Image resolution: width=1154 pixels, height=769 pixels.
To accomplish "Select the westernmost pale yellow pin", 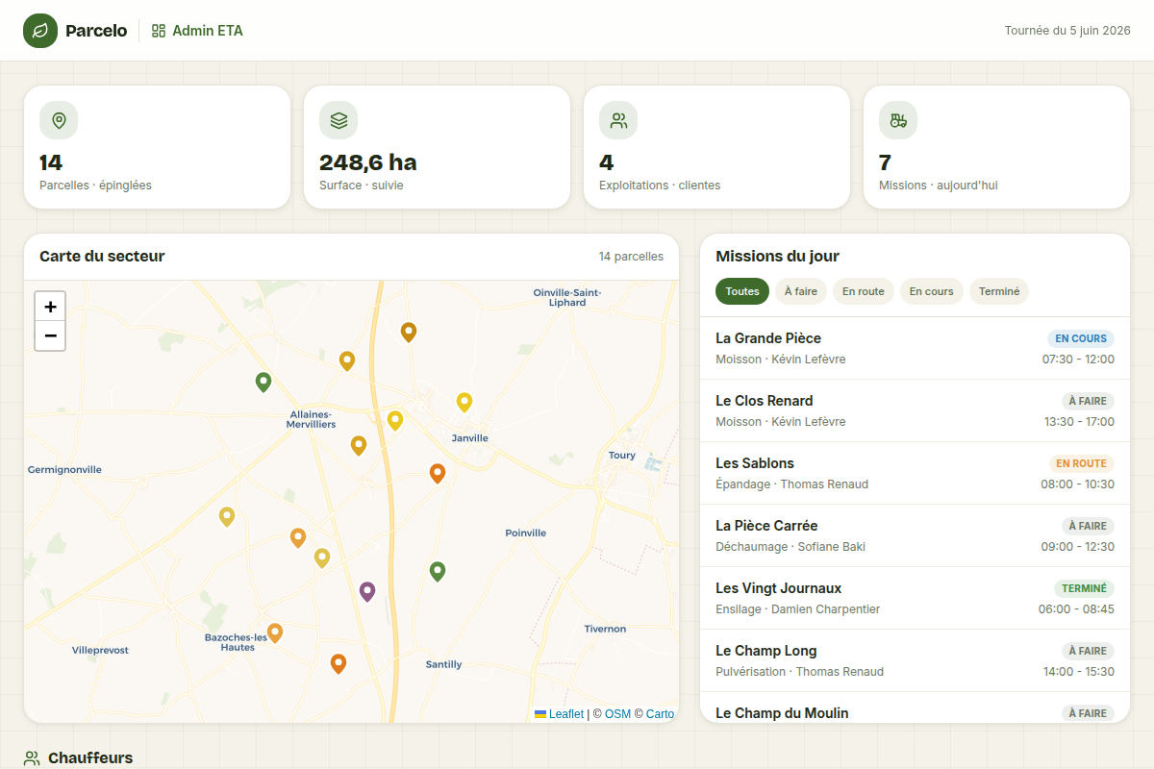I will (x=227, y=516).
